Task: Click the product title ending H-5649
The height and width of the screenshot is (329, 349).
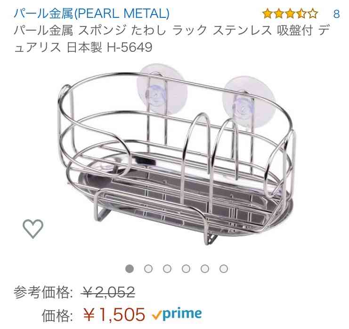Action: coord(171,39)
